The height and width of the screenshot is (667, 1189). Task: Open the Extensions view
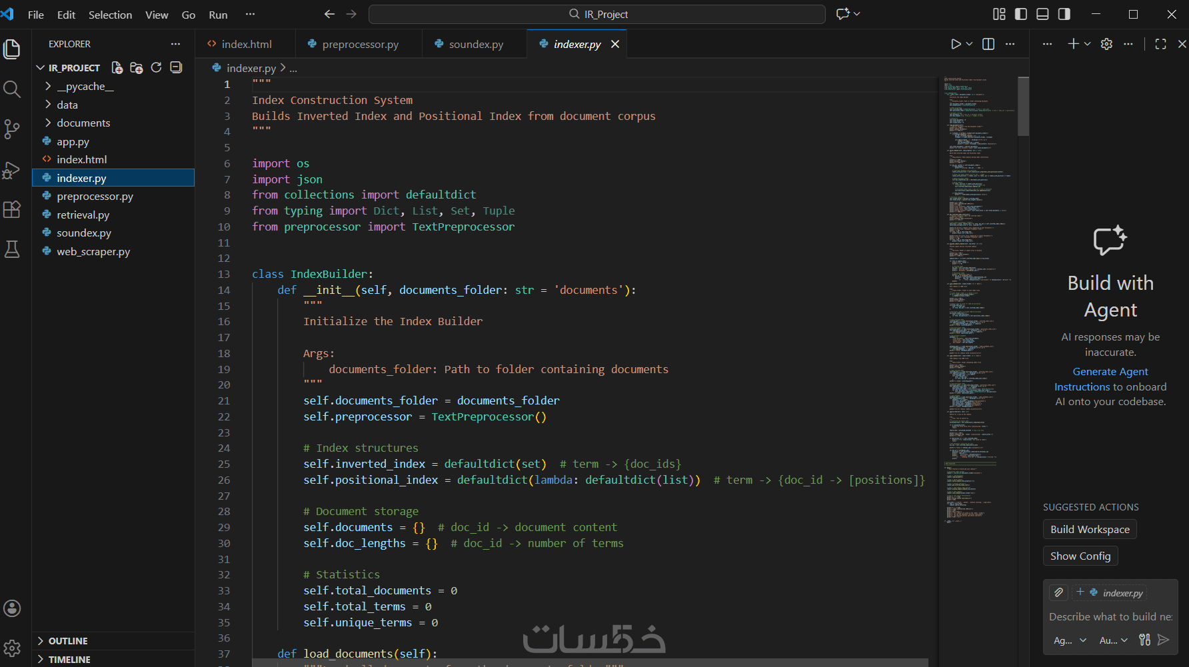point(12,209)
